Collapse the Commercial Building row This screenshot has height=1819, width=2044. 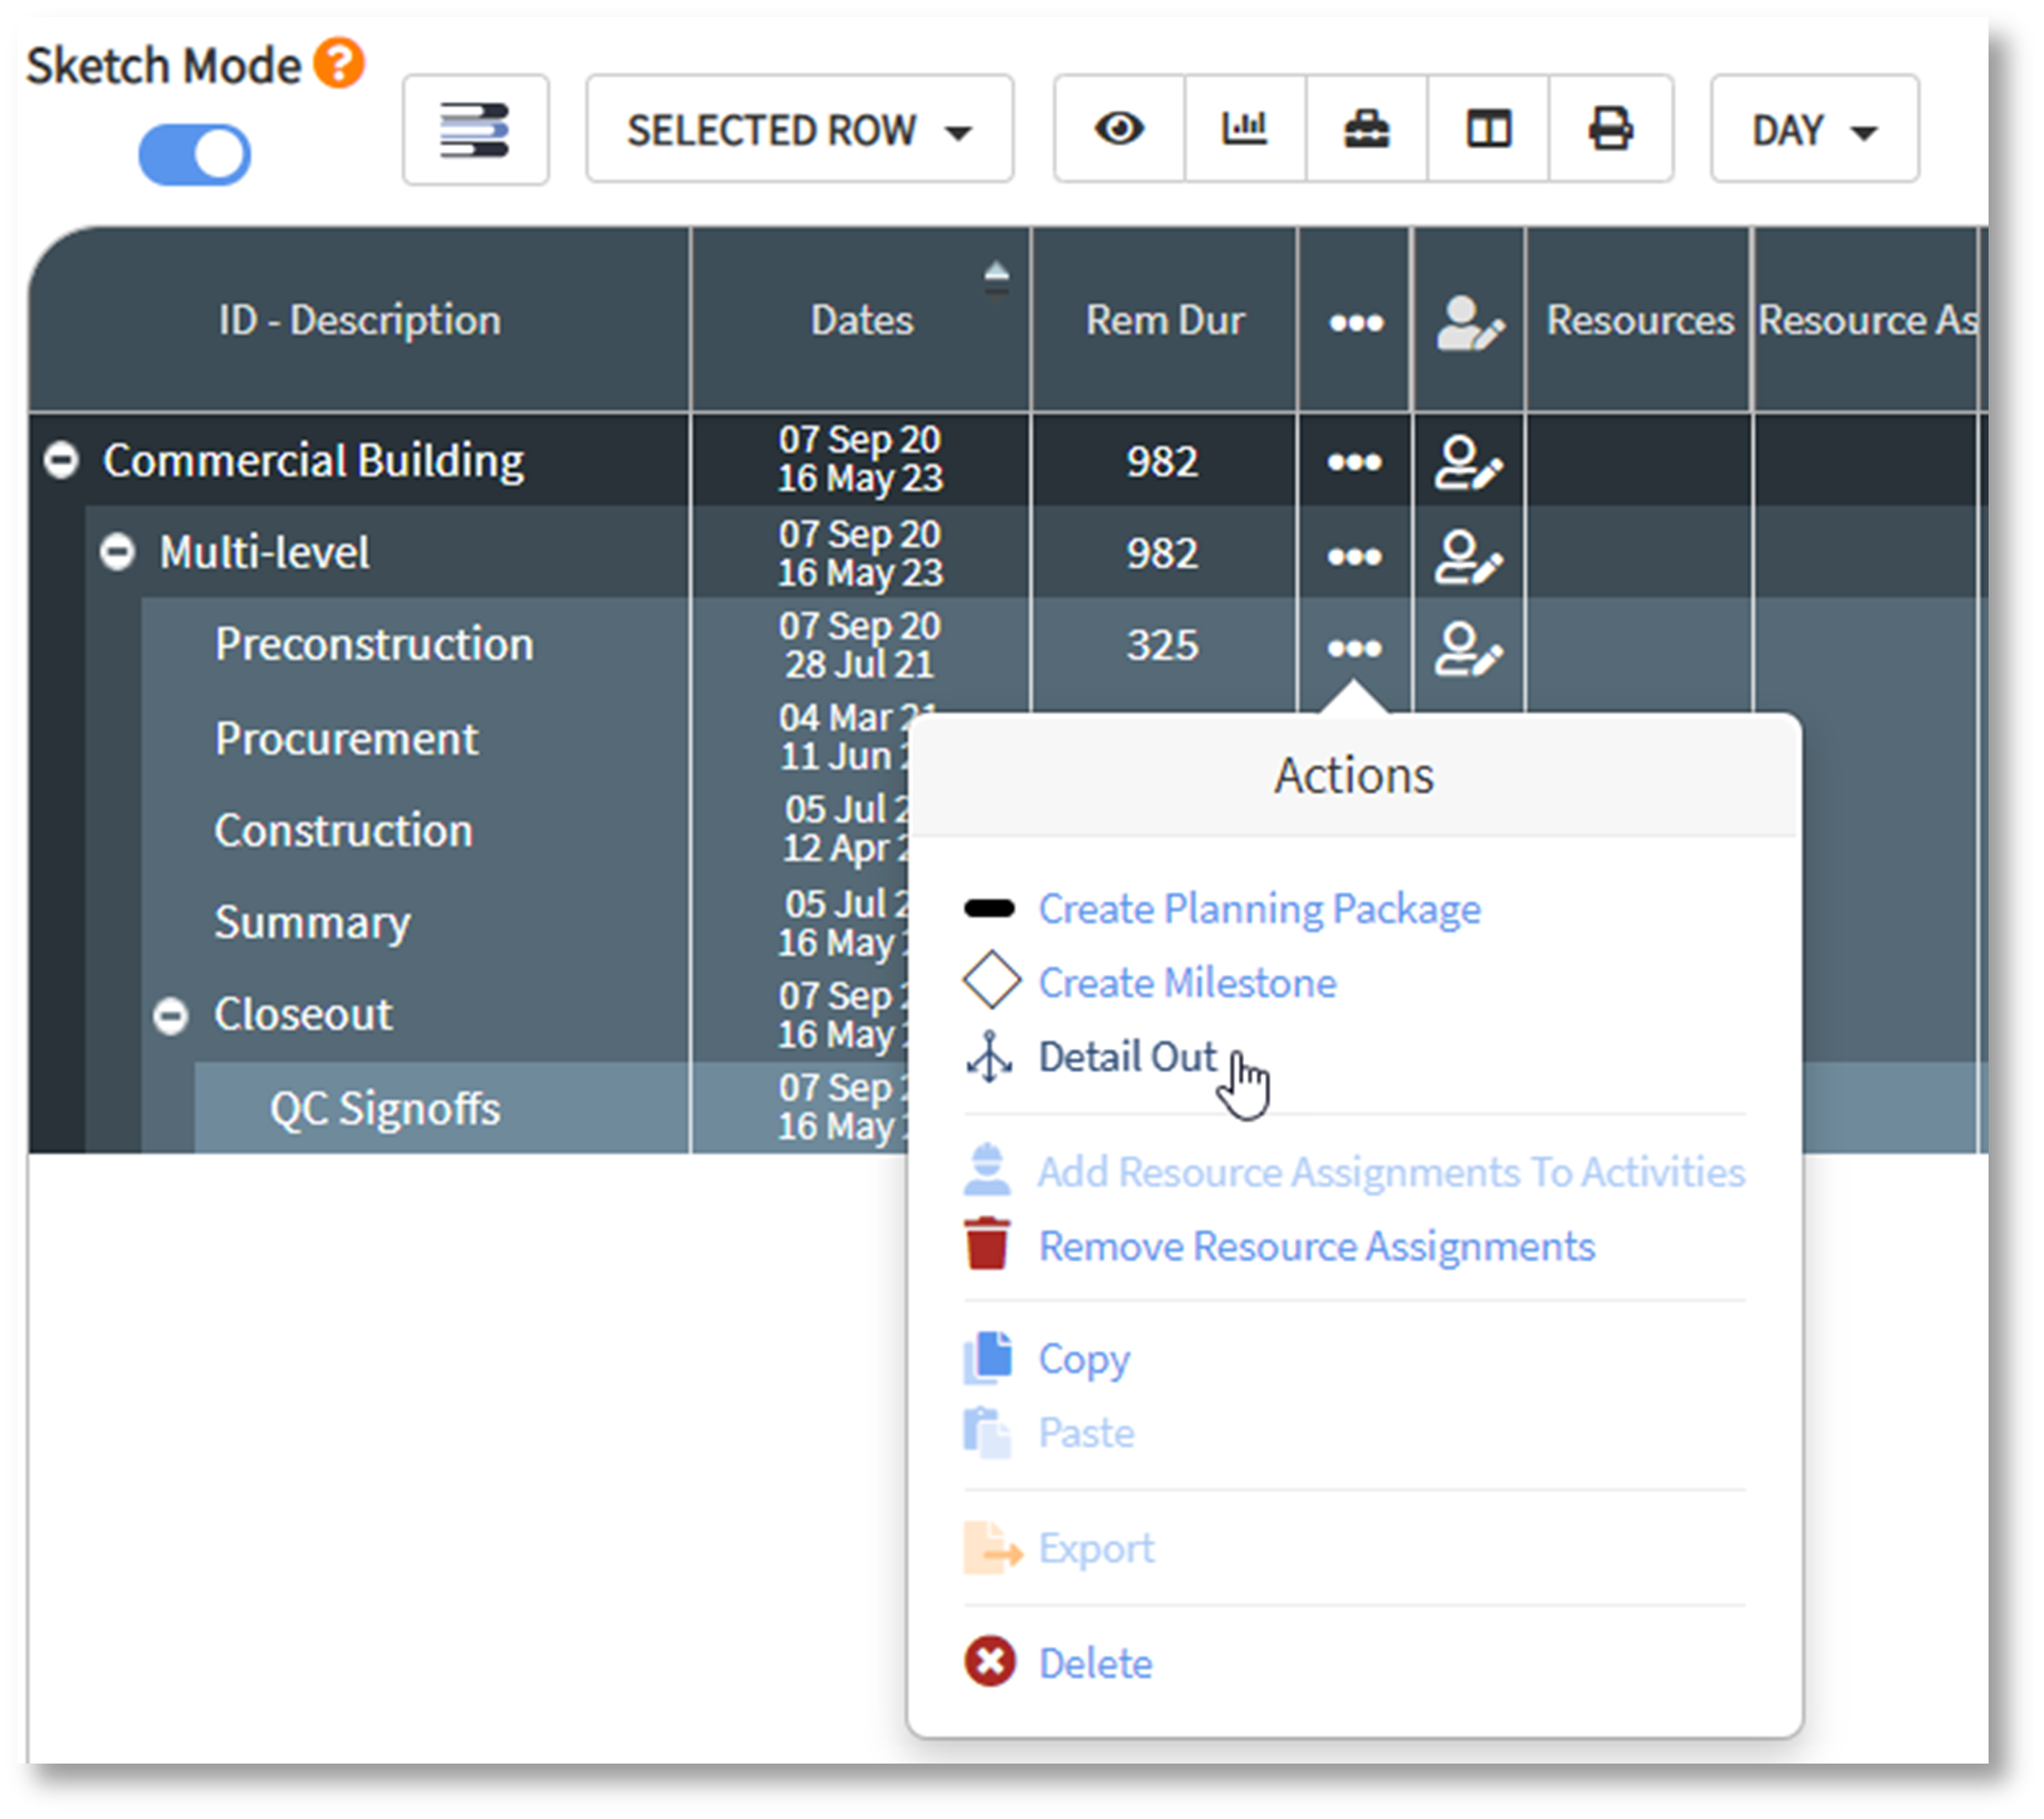(61, 460)
